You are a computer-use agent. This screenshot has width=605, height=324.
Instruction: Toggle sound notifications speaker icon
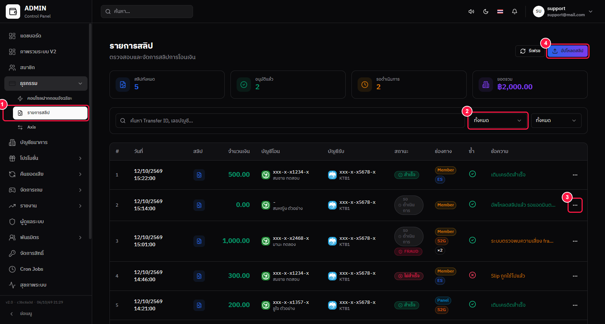pyautogui.click(x=471, y=12)
